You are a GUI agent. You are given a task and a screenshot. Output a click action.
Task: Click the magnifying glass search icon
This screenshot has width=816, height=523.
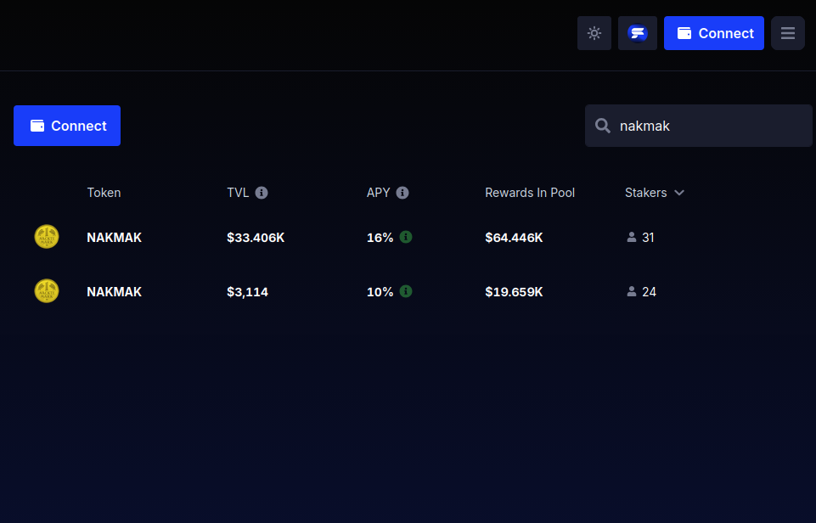coord(603,126)
